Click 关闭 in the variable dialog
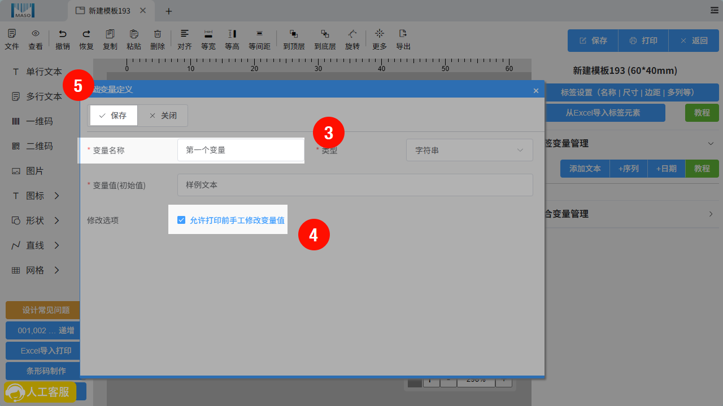Screen dimensions: 723x406 tap(163, 115)
